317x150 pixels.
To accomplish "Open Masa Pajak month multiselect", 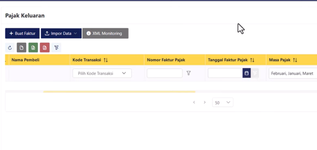I will 292,73.
